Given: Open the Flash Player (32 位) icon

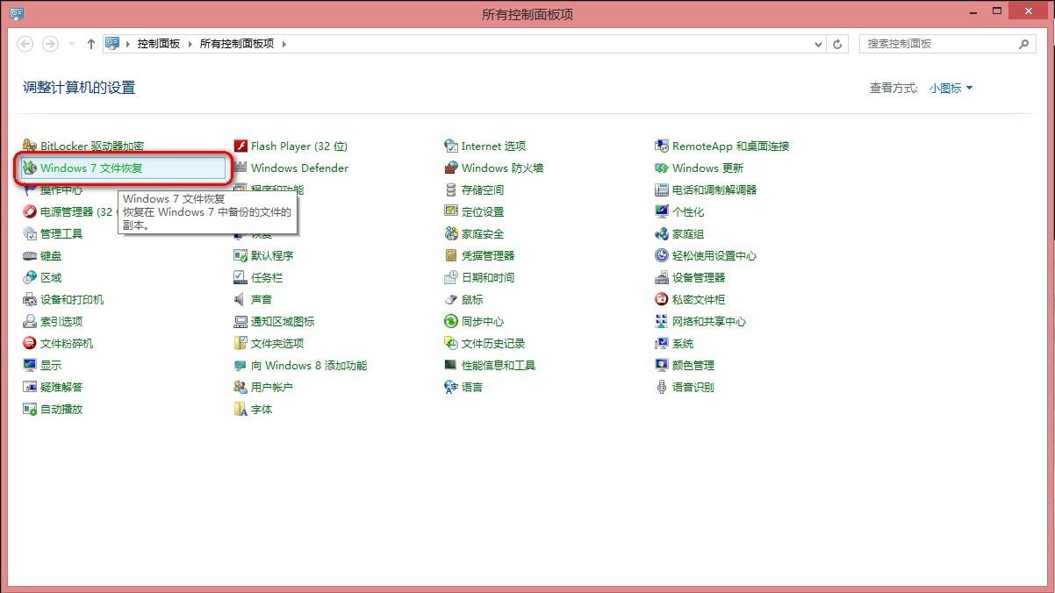Looking at the screenshot, I should (240, 146).
